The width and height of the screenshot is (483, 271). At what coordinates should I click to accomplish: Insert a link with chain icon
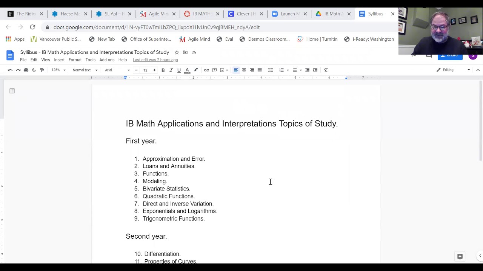click(x=206, y=70)
